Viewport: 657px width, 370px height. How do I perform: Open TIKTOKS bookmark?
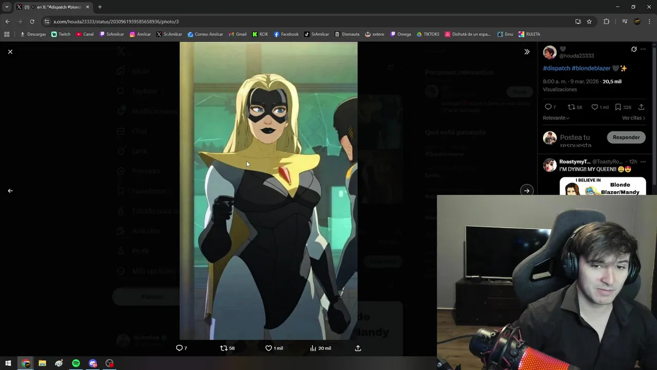(428, 34)
